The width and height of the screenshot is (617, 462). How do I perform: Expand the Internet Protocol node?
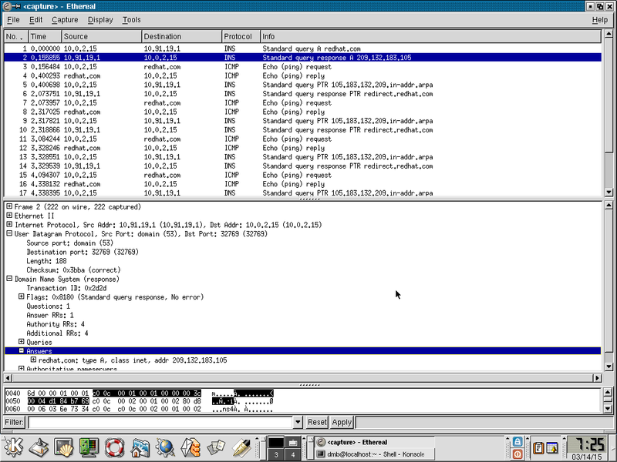9,225
